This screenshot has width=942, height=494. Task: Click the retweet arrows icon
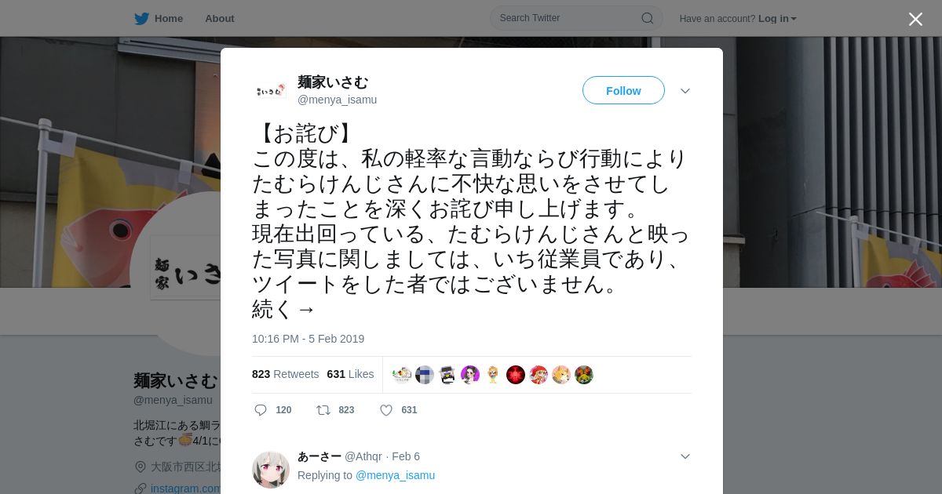pyautogui.click(x=323, y=410)
